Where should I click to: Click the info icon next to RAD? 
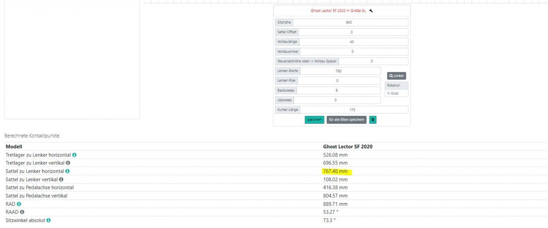(19, 204)
